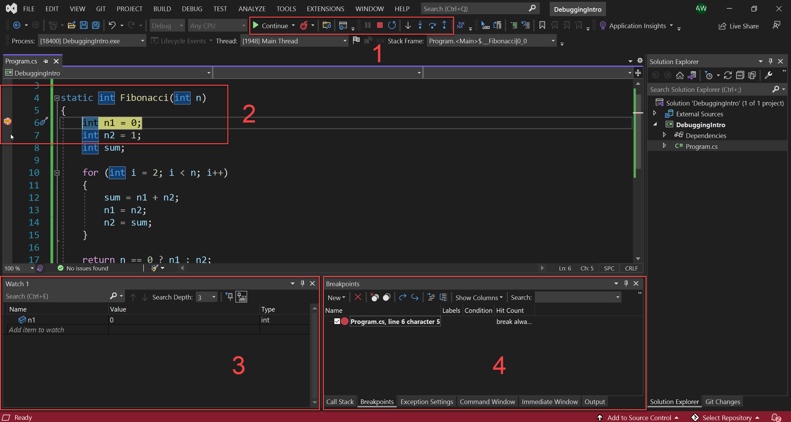Restart debugging with the circular arrow icon
The height and width of the screenshot is (422, 791).
pyautogui.click(x=392, y=25)
